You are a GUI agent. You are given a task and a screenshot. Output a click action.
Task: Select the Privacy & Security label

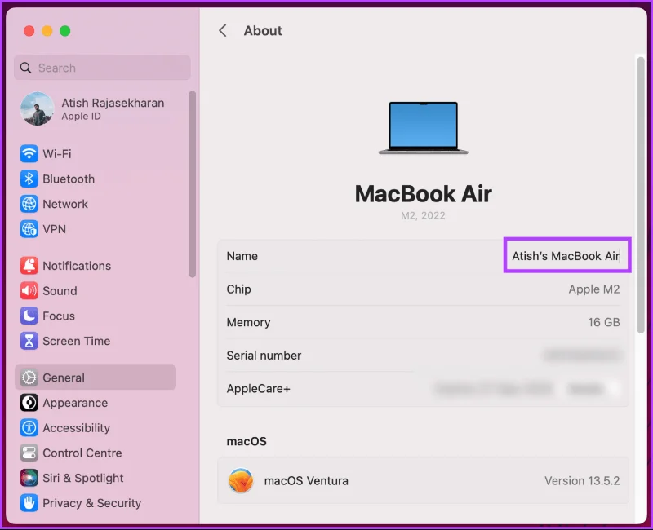[92, 503]
